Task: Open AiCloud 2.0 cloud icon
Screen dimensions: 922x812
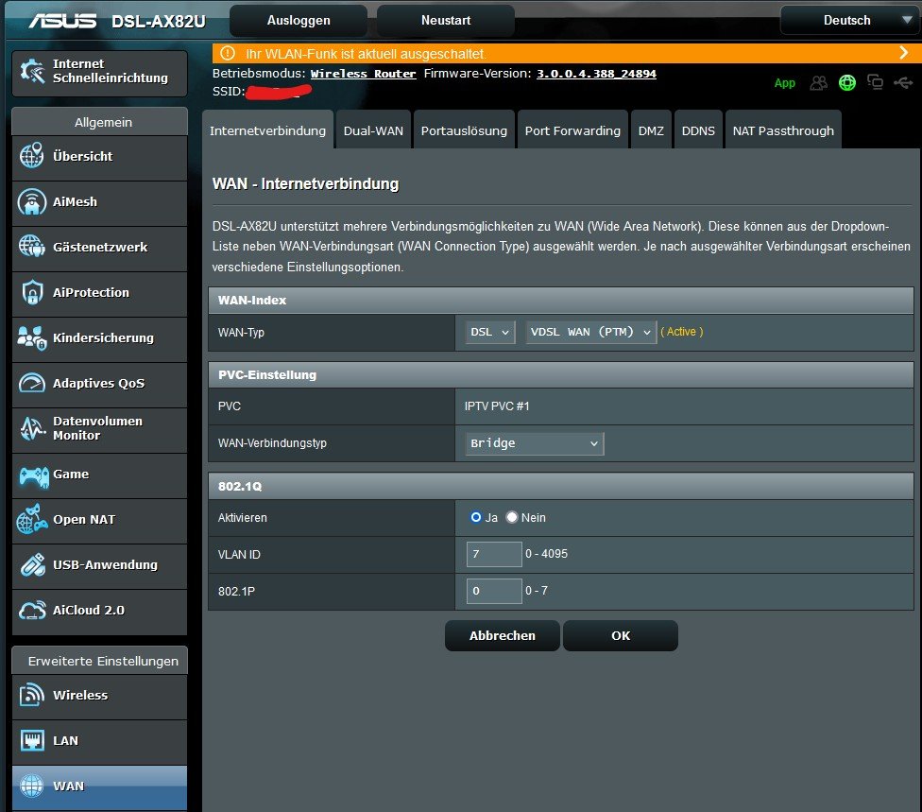Action: click(32, 610)
